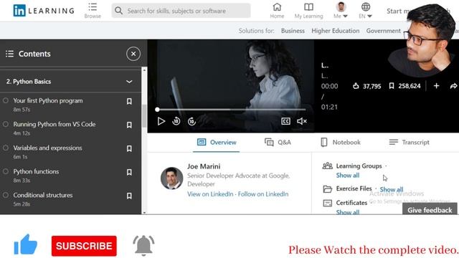
Task: Unmute the video audio
Action: tap(302, 121)
